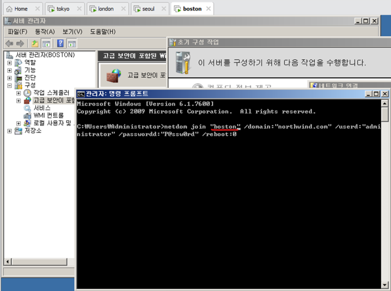391x291 pixels.
Task: Expand the 작업 스케줄러 node
Action: point(18,93)
